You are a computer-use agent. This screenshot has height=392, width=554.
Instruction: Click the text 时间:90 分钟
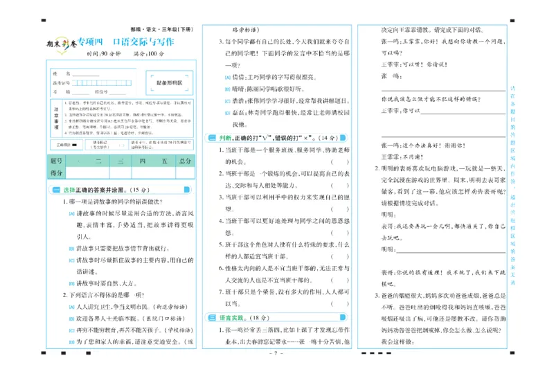[x=104, y=54]
